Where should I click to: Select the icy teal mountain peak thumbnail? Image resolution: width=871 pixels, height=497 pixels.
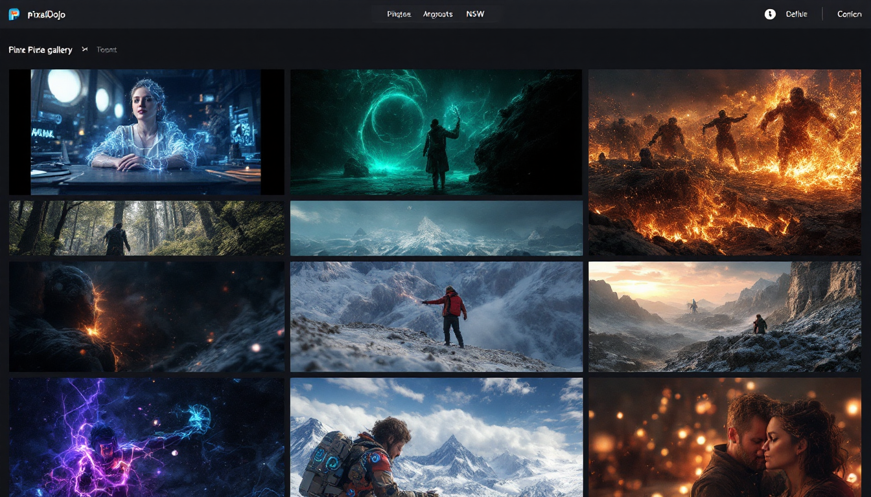[x=436, y=228]
